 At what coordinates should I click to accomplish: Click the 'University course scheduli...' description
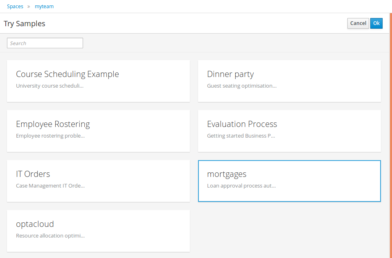pyautogui.click(x=50, y=86)
